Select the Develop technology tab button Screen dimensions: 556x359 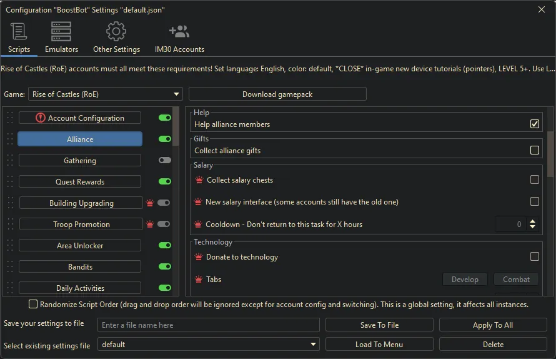coord(465,279)
